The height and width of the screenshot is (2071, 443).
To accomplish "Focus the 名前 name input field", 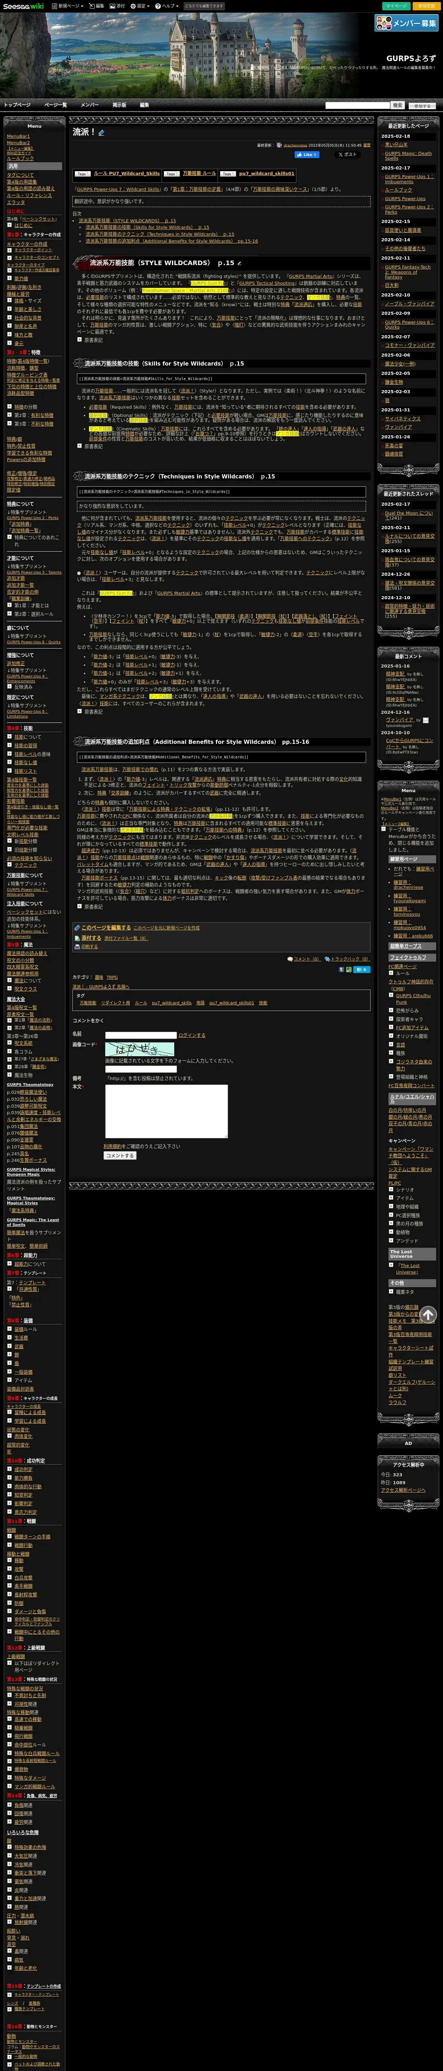I will [141, 1035].
